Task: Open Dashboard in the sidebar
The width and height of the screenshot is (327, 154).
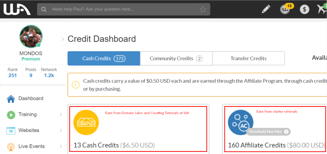Action: 31,99
